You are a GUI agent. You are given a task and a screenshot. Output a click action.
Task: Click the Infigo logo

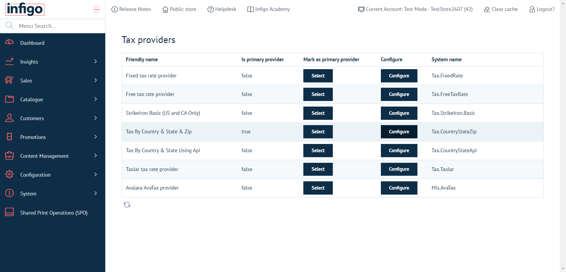point(25,9)
